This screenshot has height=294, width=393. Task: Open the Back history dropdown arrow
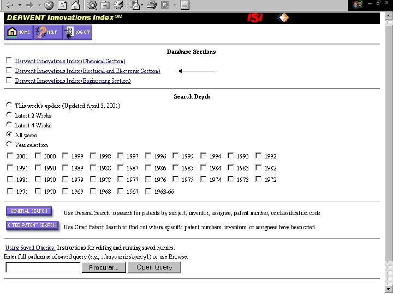pos(20,5)
